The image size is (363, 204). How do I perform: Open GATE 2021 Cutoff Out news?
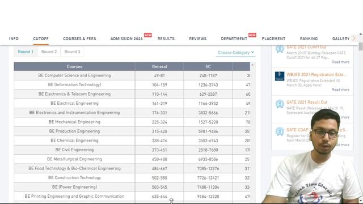(x=306, y=47)
